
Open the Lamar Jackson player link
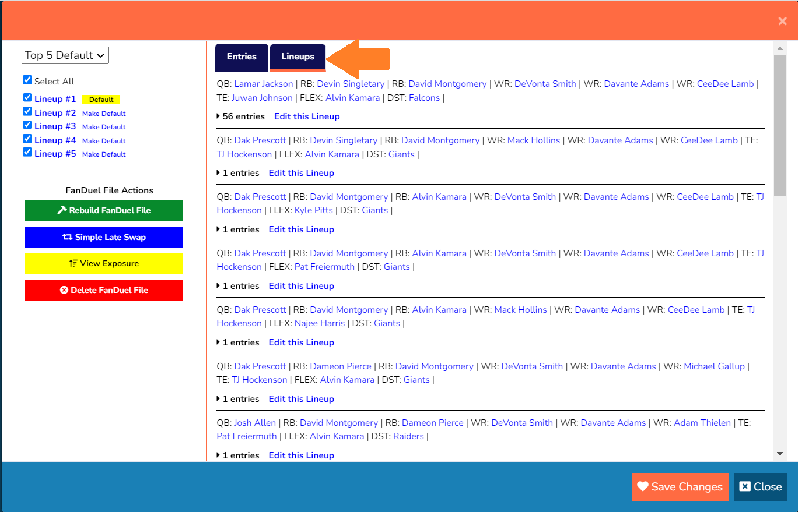264,83
